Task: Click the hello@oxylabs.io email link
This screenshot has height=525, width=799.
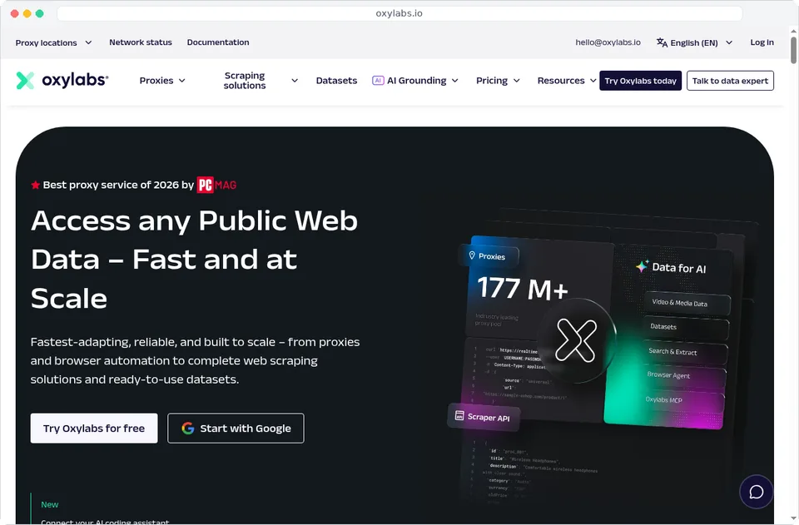Action: (608, 42)
